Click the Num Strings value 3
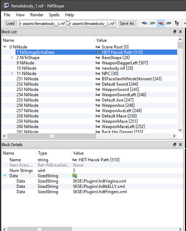This screenshot has height=231, width=186. coord(74,171)
